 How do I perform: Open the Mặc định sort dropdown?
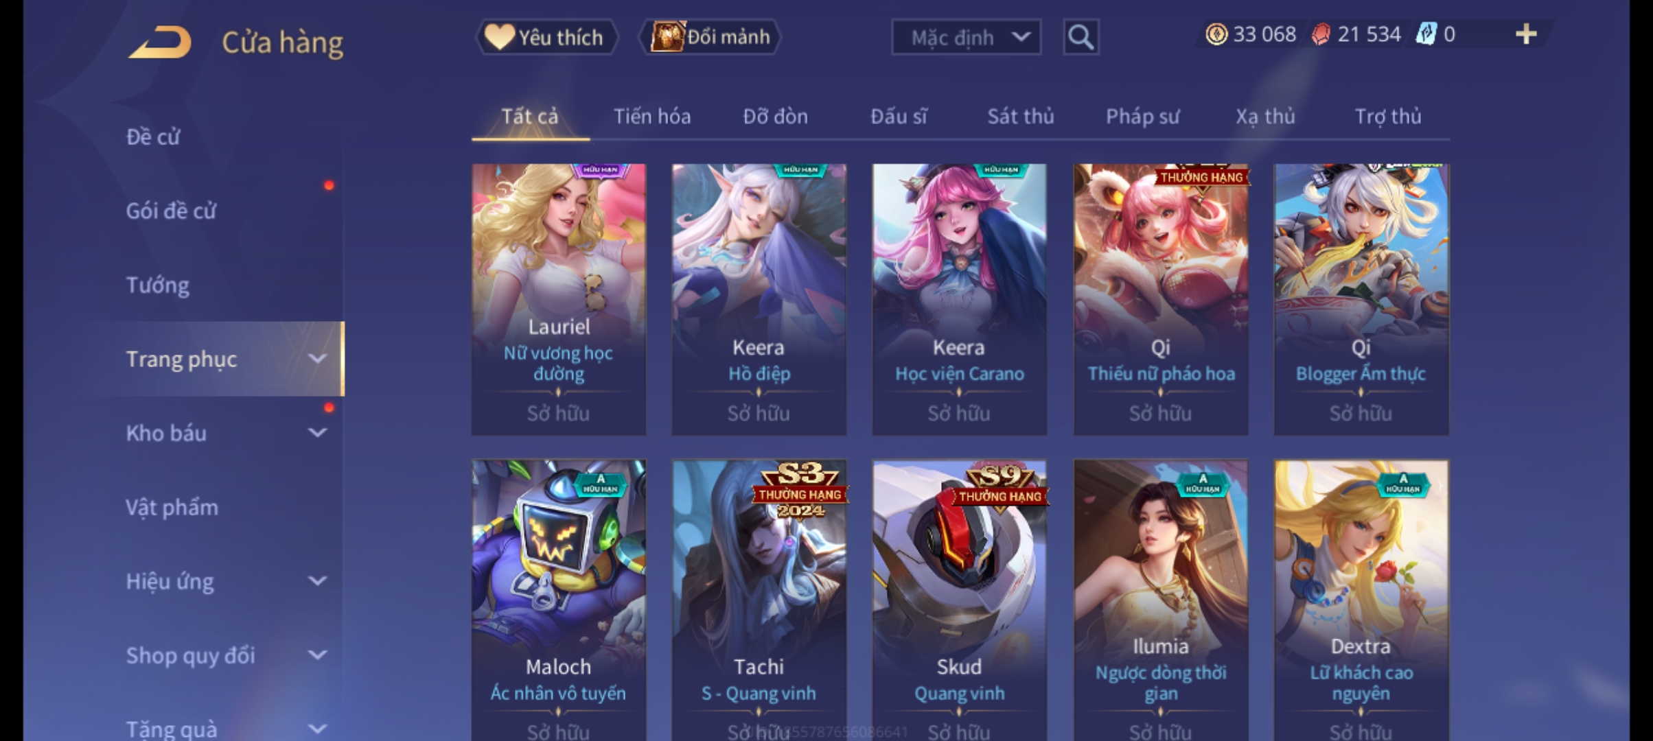tap(966, 37)
